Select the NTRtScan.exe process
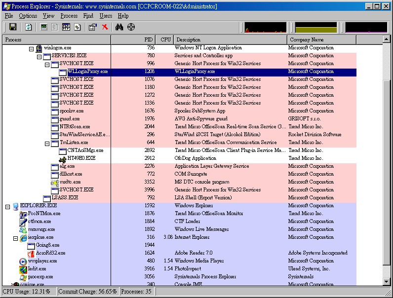Viewport: 393px width, 298px height. point(75,127)
